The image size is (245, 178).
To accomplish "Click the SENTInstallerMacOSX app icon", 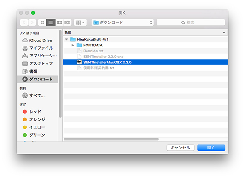I will pyautogui.click(x=79, y=62).
